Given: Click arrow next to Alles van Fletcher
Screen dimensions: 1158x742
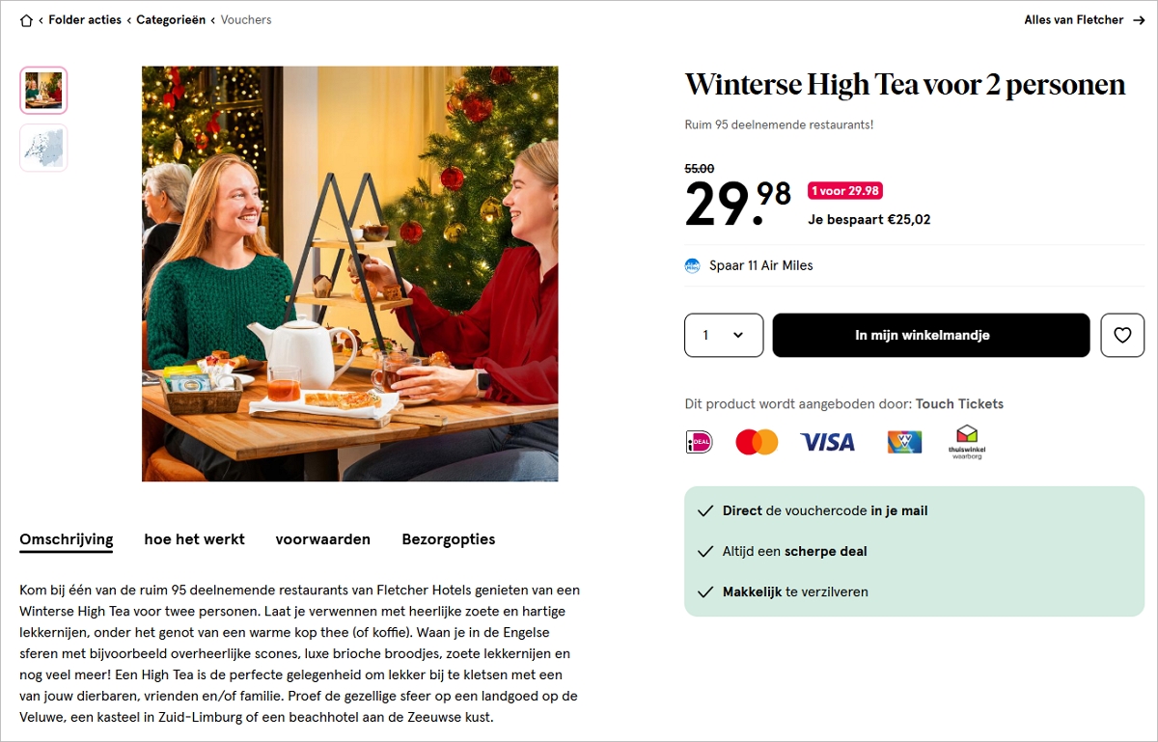Looking at the screenshot, I should pos(1139,20).
